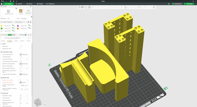
Task: Open the Support settings tab
Action: pyautogui.click(x=22, y=41)
